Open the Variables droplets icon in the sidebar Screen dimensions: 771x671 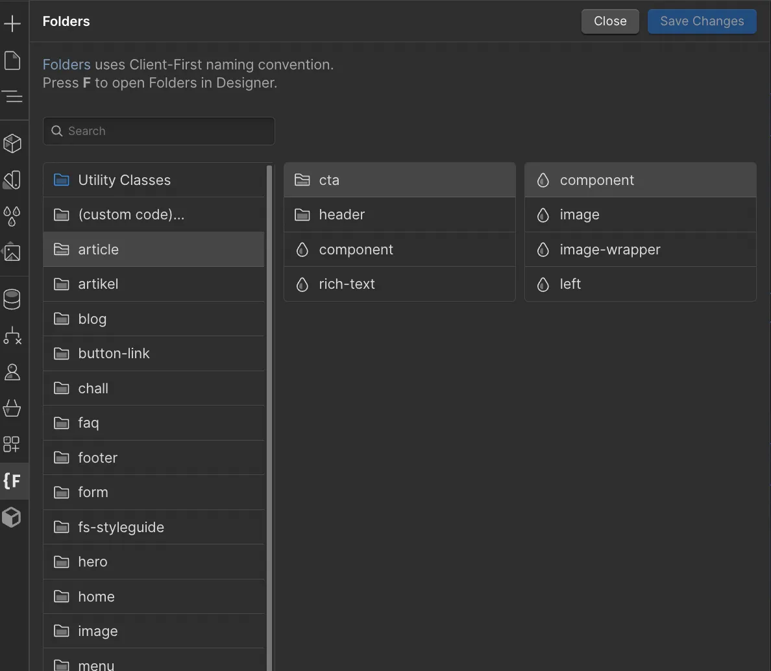pyautogui.click(x=13, y=216)
